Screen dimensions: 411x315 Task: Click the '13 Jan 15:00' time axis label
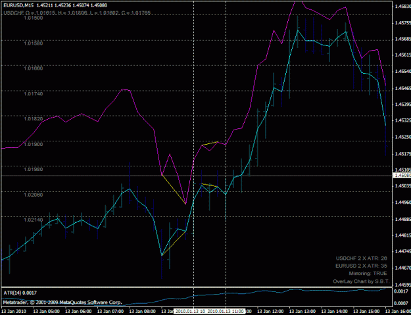pos(366,311)
